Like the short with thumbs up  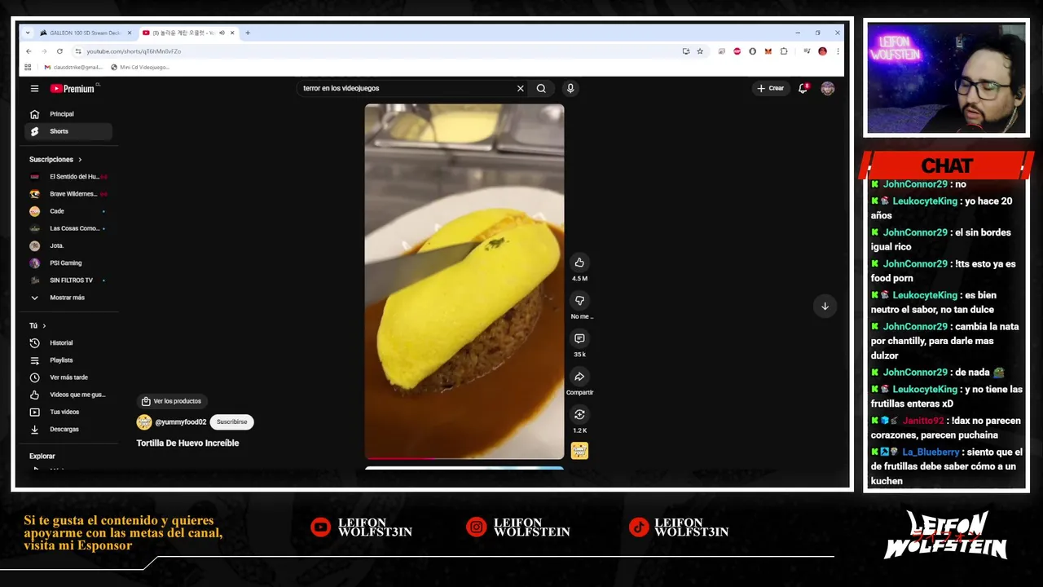pos(579,263)
